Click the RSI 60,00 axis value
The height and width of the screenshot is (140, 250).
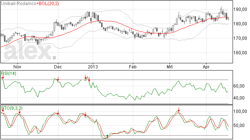tap(239, 86)
